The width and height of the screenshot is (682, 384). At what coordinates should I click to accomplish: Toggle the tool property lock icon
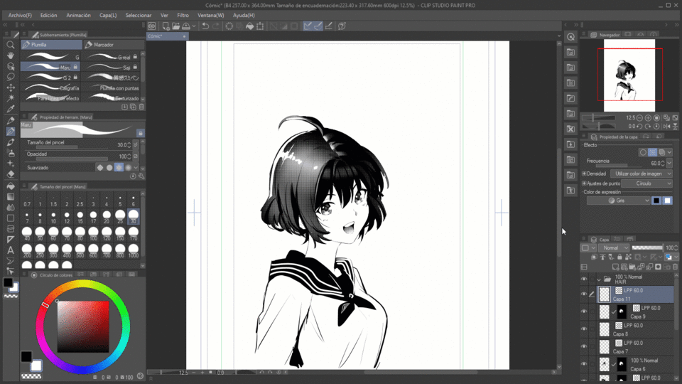pos(140,133)
